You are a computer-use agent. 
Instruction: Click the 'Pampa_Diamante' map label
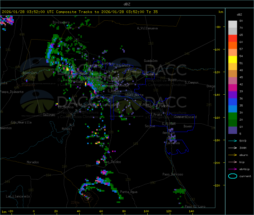click(x=12, y=92)
